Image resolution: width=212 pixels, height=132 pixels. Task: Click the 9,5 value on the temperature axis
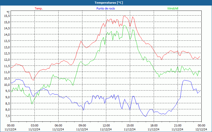click(x=8, y=91)
